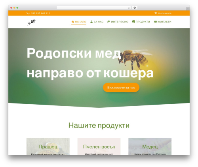Click the phone icon in orange bar
Screen dimensions: 198x167
coord(27,13)
